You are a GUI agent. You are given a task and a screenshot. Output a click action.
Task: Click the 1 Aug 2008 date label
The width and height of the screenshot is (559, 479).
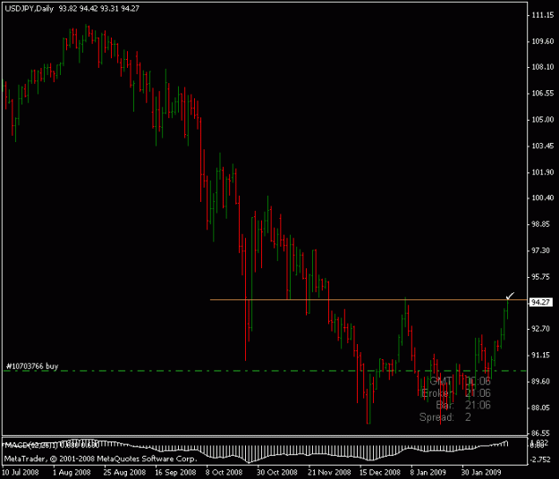[72, 472]
